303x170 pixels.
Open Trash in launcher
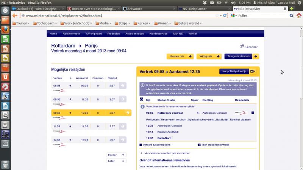[x=5, y=165]
